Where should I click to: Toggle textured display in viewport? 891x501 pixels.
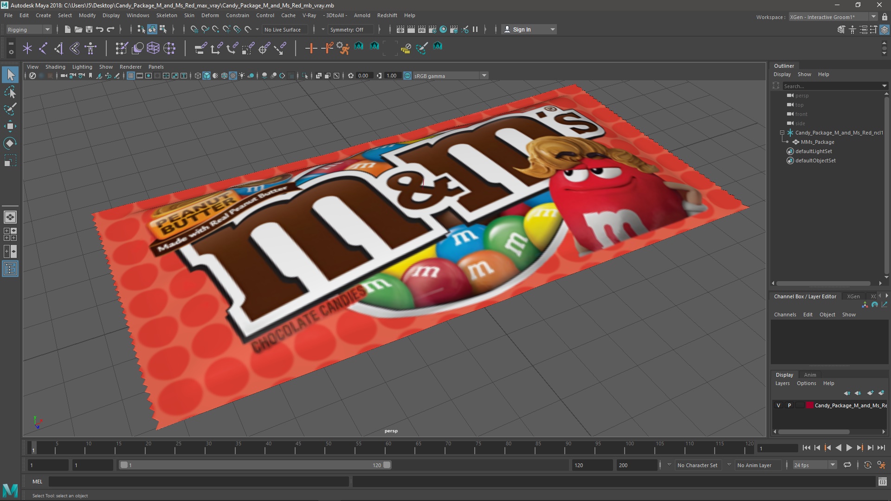tap(233, 76)
